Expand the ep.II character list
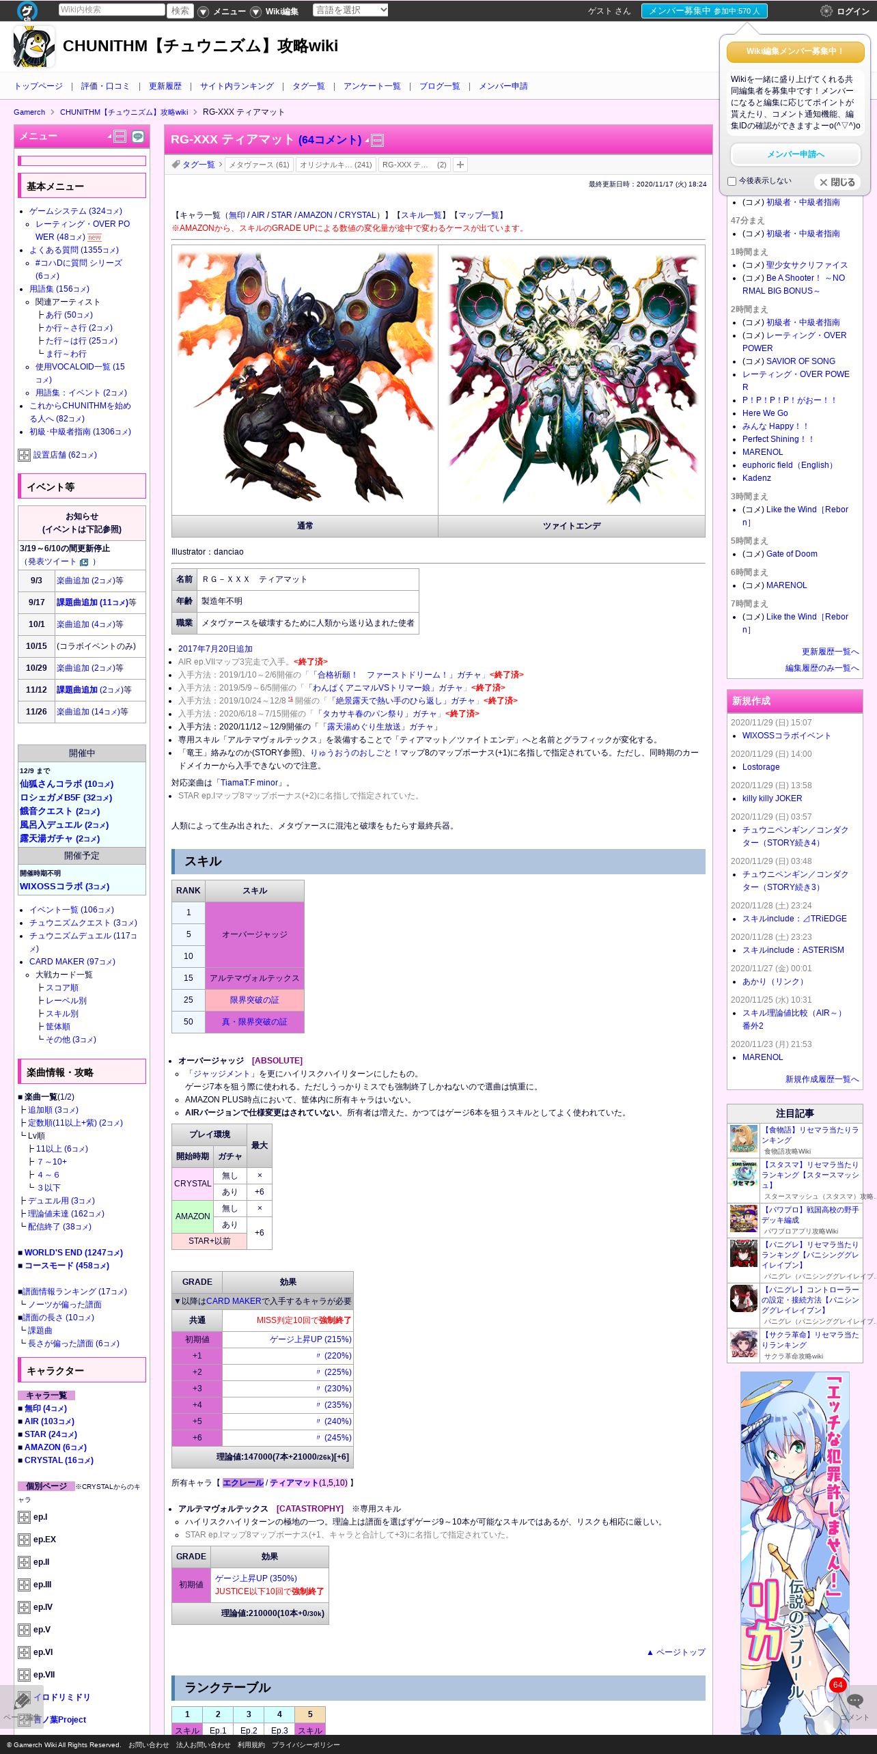 pyautogui.click(x=24, y=1562)
